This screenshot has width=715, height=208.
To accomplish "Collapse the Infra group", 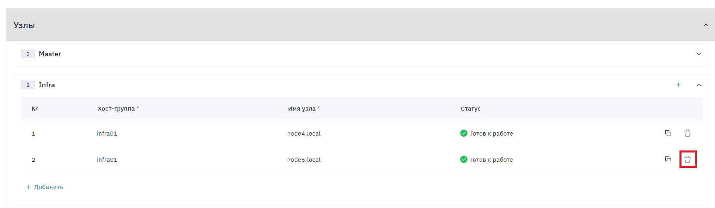I will click(x=699, y=85).
